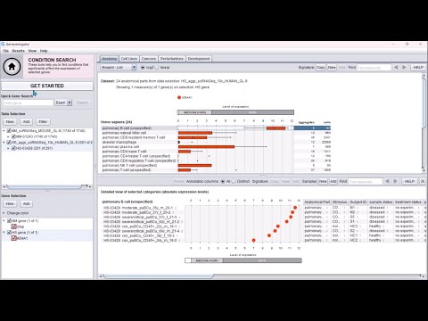428x321 pixels.
Task: Select the Anatomy tab
Action: 109,59
